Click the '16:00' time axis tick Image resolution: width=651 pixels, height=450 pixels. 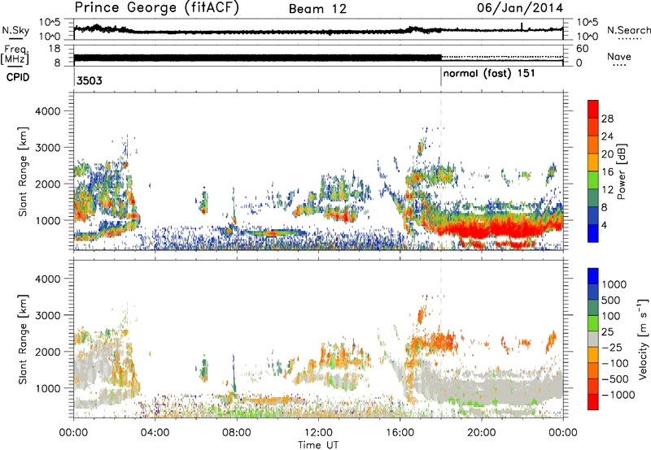point(400,433)
